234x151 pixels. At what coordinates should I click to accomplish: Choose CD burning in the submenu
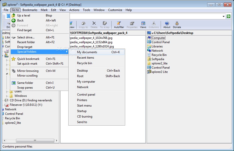tap(97, 116)
